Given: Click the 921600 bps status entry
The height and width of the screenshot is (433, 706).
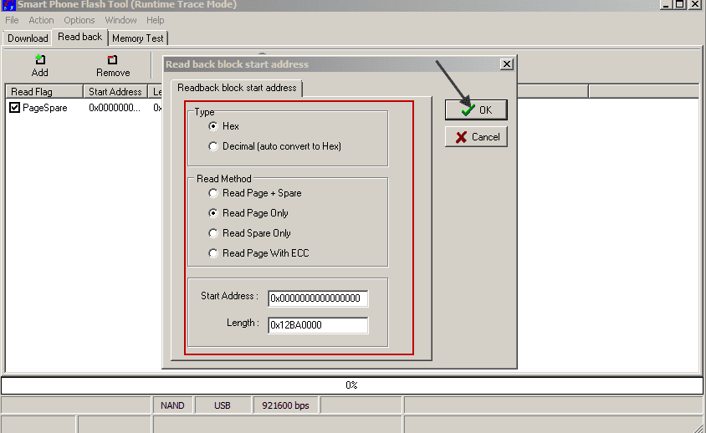Looking at the screenshot, I should pos(285,405).
